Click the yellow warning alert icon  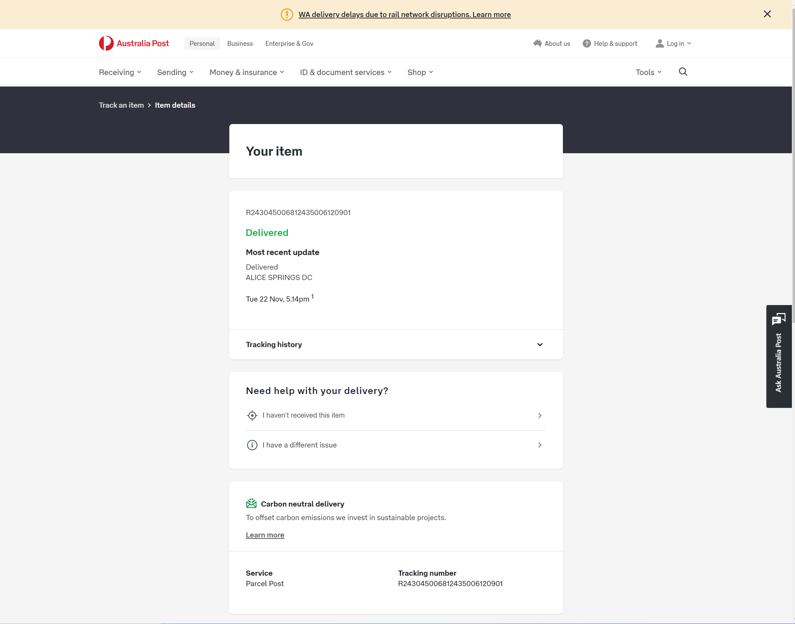click(x=287, y=15)
